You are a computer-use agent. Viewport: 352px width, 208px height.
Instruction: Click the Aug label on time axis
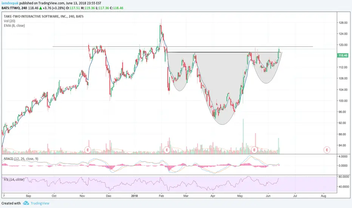pyautogui.click(x=324, y=196)
